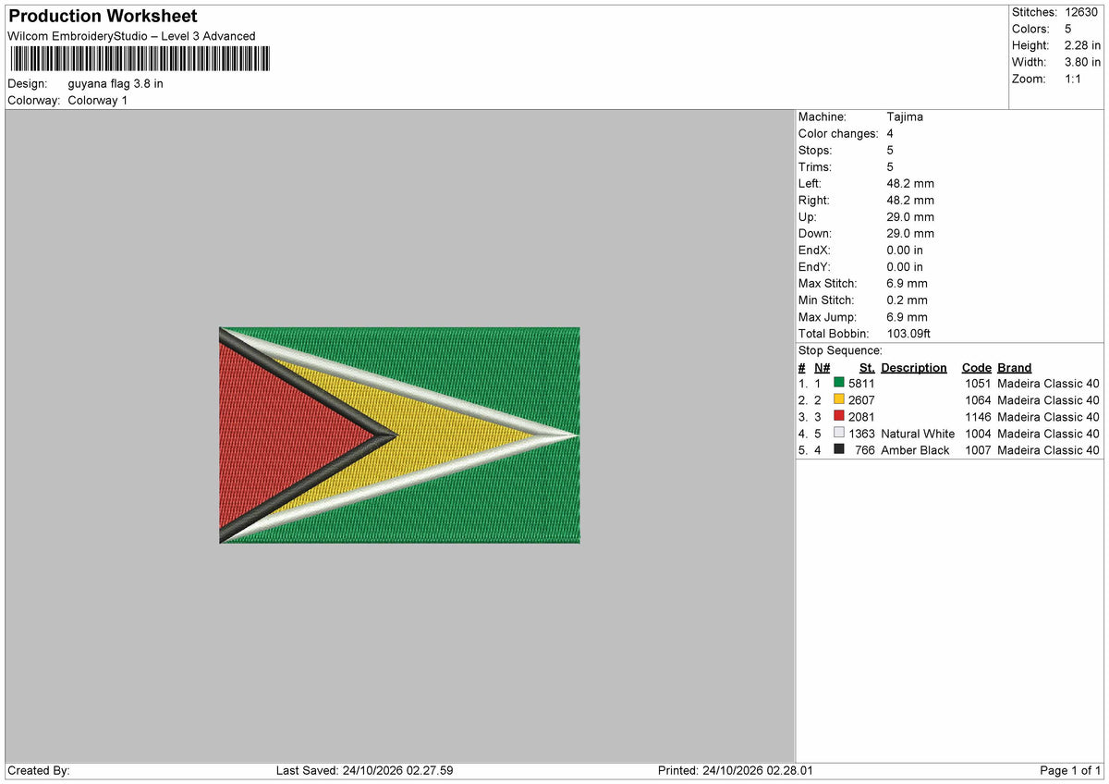Click the Zoom value 1:1
This screenshot has height=784, width=1109.
1074,79
